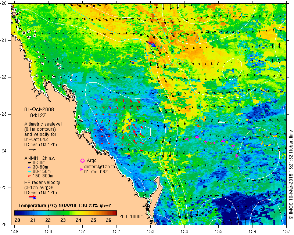Click the cyan 80-150m legend arrow
The image size is (294, 235).
[x=29, y=171]
